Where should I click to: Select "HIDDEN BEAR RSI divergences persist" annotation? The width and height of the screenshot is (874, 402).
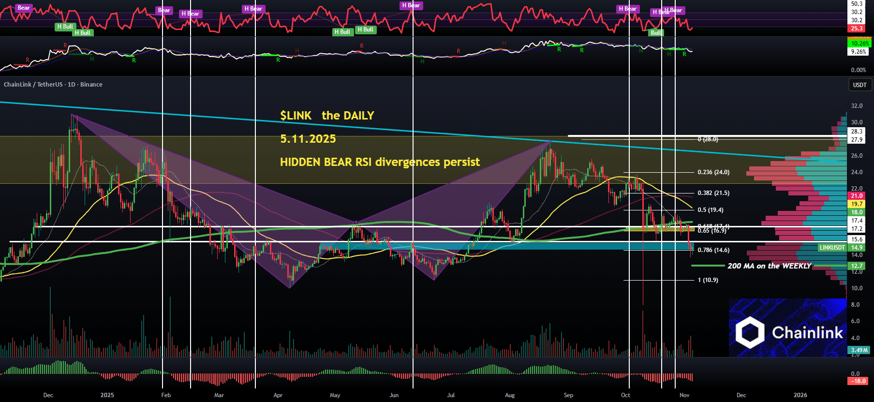[x=380, y=162]
